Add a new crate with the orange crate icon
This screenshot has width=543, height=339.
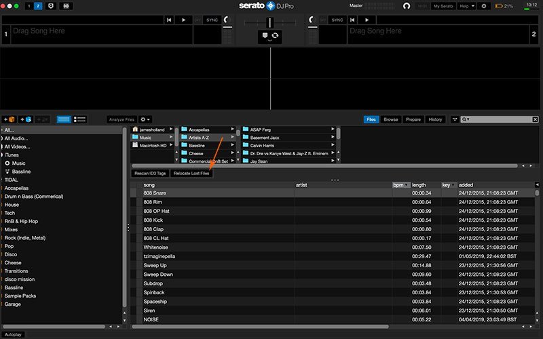point(10,119)
